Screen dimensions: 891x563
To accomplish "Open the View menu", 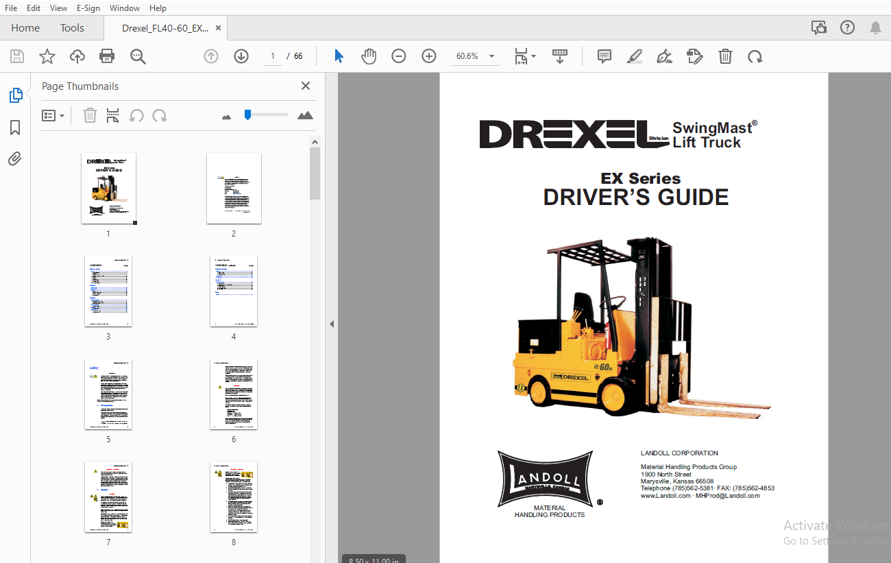I will (x=59, y=8).
